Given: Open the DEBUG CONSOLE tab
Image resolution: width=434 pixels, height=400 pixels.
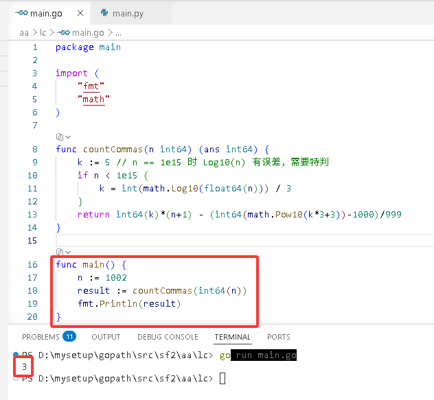Looking at the screenshot, I should click(x=168, y=337).
